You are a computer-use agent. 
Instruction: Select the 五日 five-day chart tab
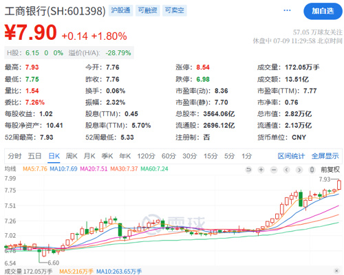(x=34, y=156)
